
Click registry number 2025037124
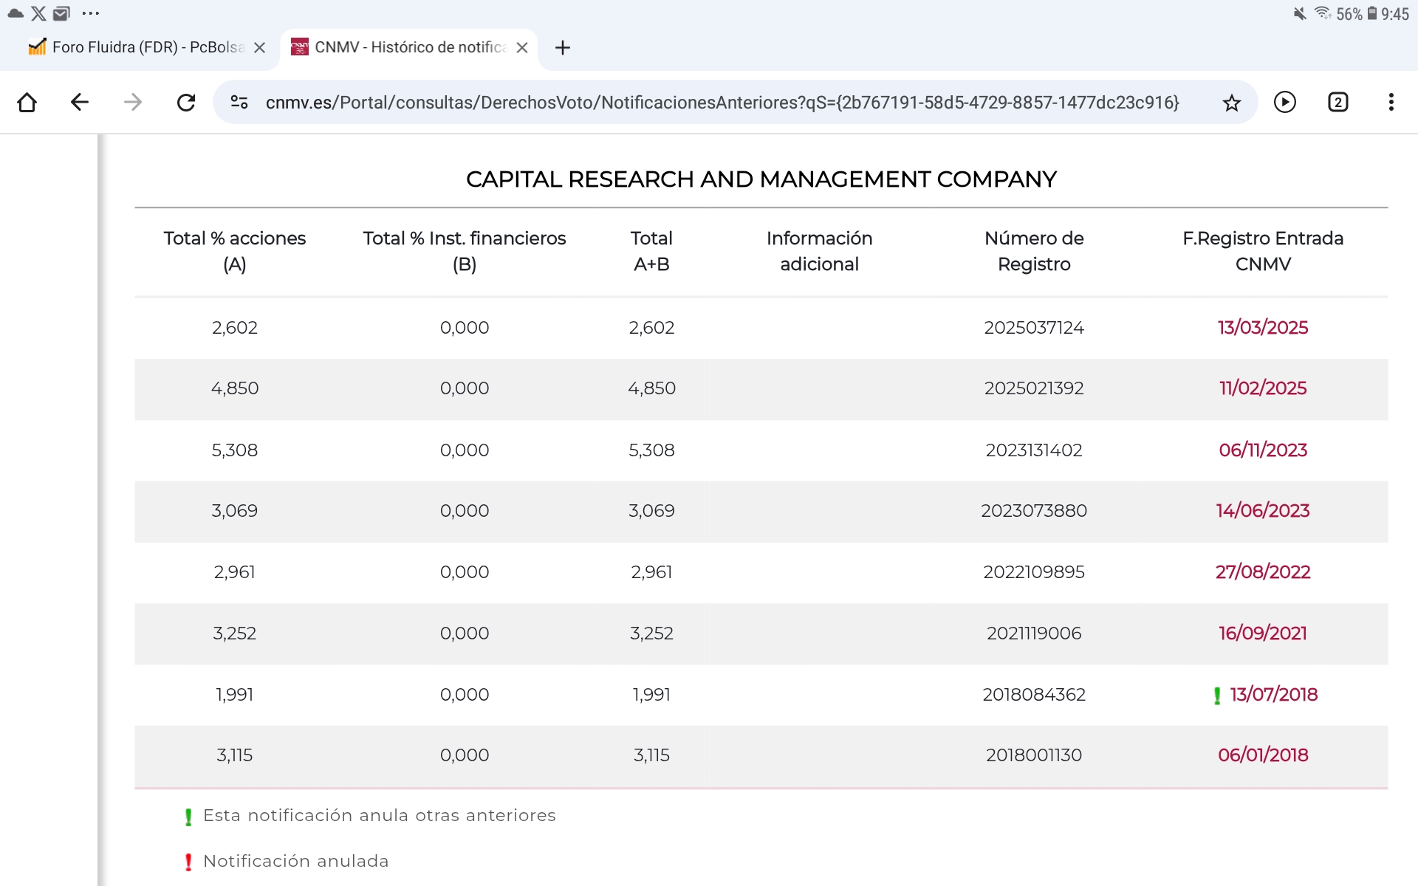(1034, 327)
